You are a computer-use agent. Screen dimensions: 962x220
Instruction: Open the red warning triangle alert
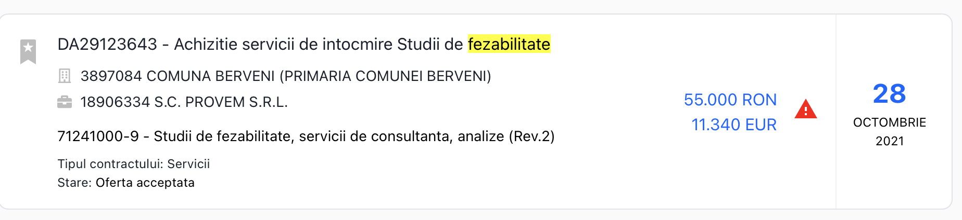click(x=805, y=109)
